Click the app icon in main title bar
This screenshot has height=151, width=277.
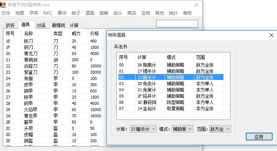(3, 5)
